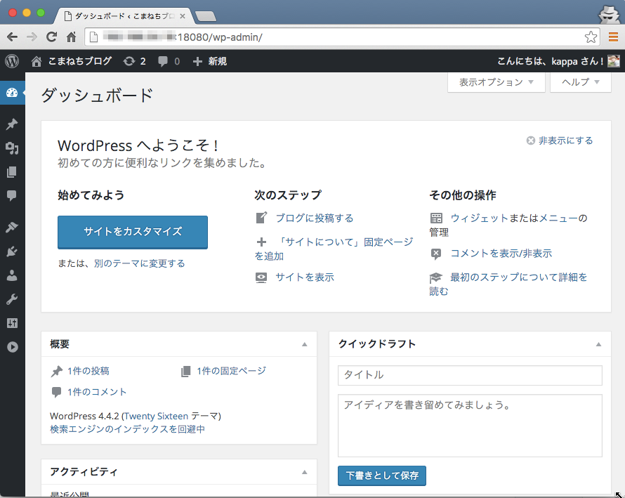Click サイトをカスタマイズ button
Screen dimensions: 625x498
point(133,232)
